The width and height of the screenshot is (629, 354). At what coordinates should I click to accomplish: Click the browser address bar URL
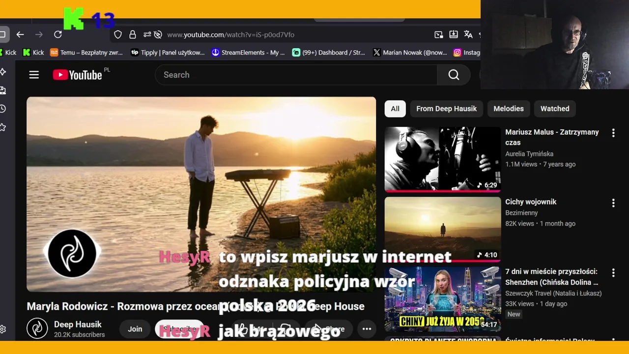(230, 34)
